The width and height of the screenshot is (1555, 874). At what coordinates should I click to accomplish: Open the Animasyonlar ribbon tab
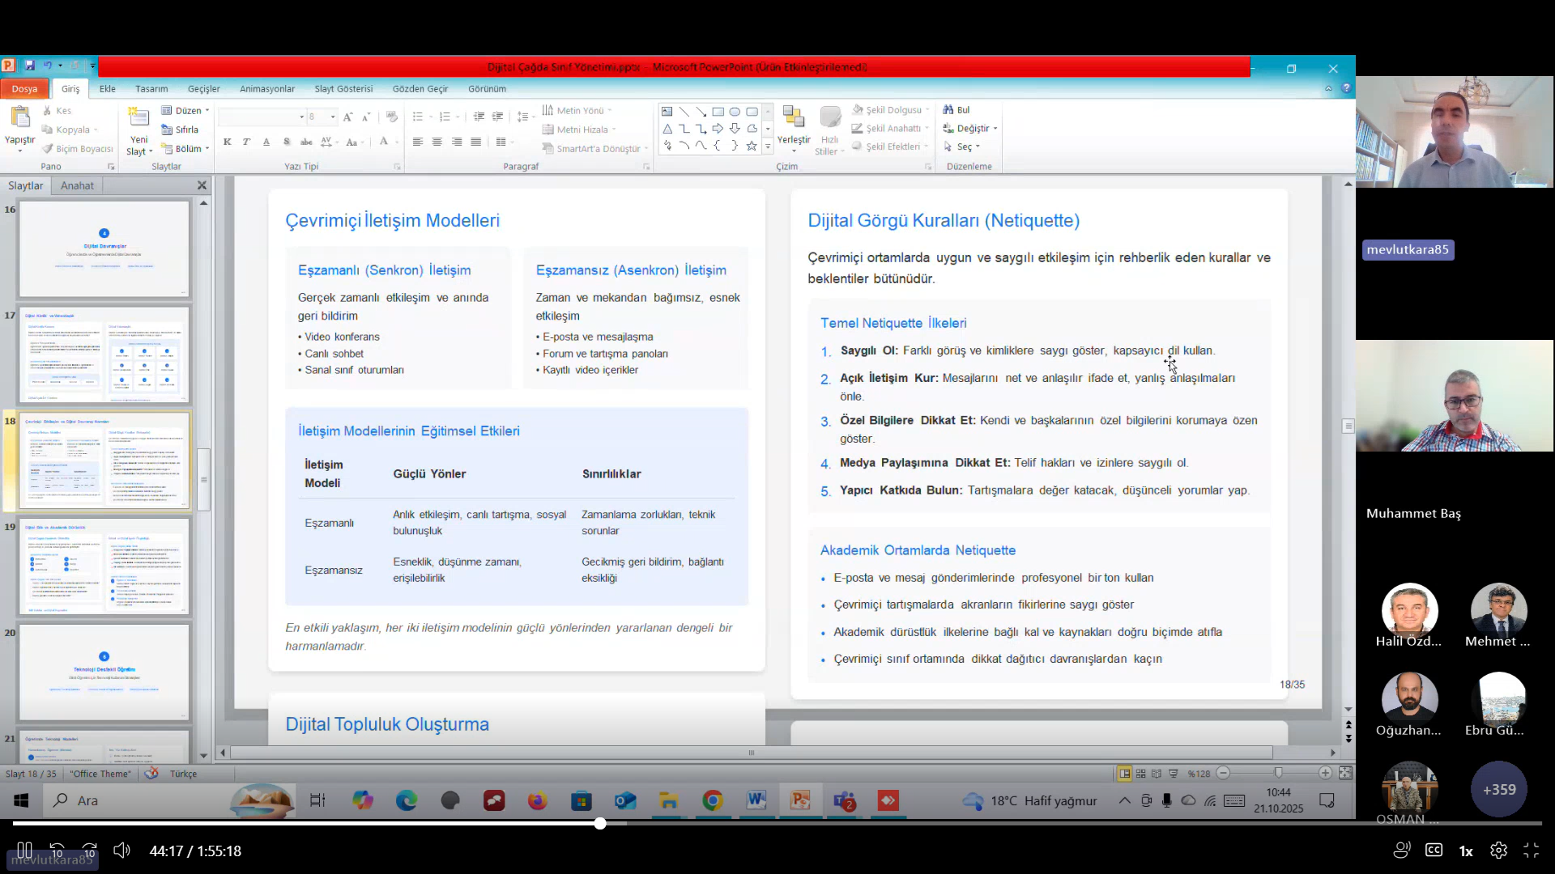coord(266,89)
